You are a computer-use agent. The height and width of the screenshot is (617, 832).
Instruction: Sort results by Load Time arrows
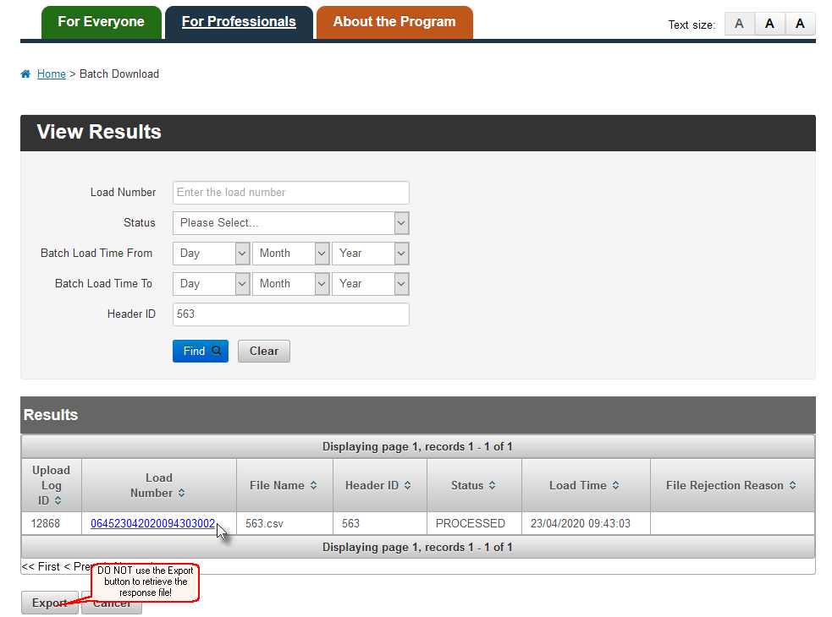(x=615, y=485)
